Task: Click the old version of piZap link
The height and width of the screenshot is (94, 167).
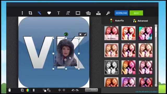Action: [x=147, y=92]
